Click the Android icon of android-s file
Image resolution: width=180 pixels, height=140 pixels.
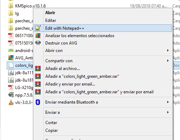click(11, 50)
